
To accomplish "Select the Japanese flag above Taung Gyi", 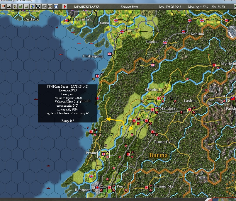I will pyautogui.click(x=153, y=132).
